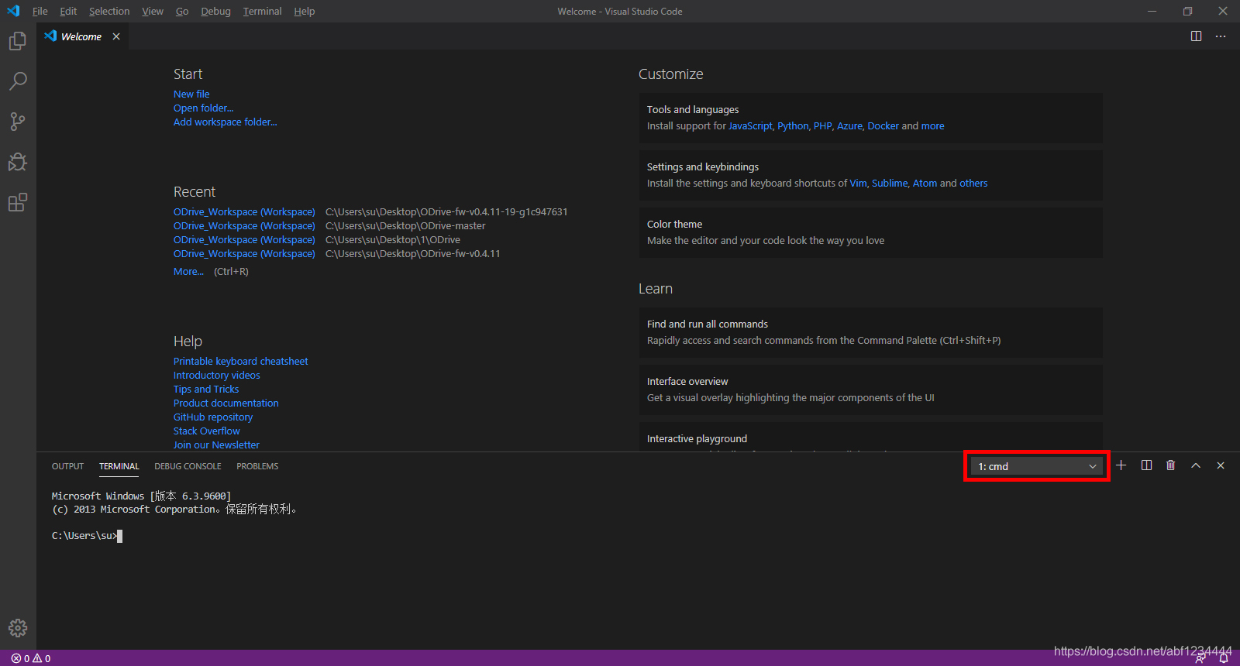Click the Open folder... link

(203, 108)
